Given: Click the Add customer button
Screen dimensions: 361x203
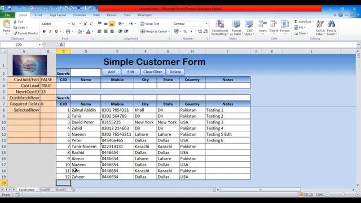Looking at the screenshot, I should [112, 72].
